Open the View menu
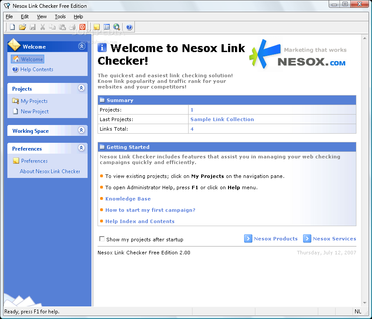The width and height of the screenshot is (372, 319). pyautogui.click(x=42, y=16)
